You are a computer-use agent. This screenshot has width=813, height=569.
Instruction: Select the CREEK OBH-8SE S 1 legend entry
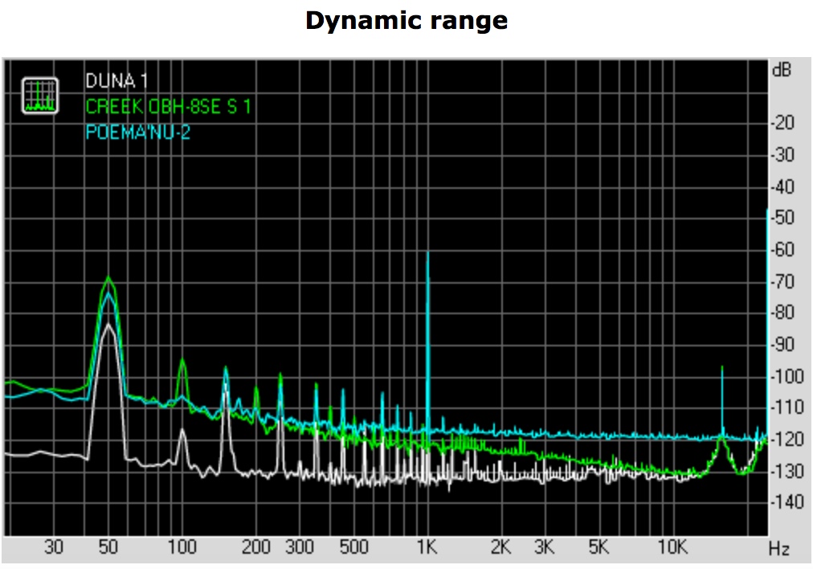click(173, 106)
